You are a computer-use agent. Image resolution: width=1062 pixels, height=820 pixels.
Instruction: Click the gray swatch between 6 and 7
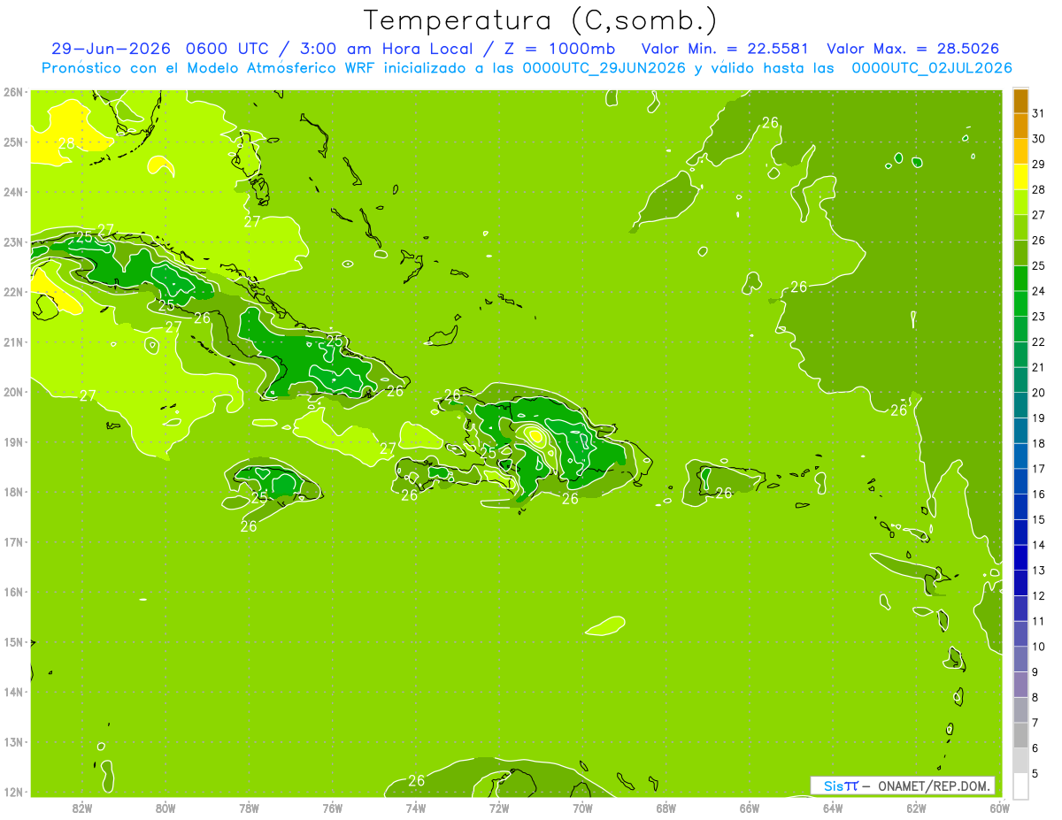(x=1020, y=735)
